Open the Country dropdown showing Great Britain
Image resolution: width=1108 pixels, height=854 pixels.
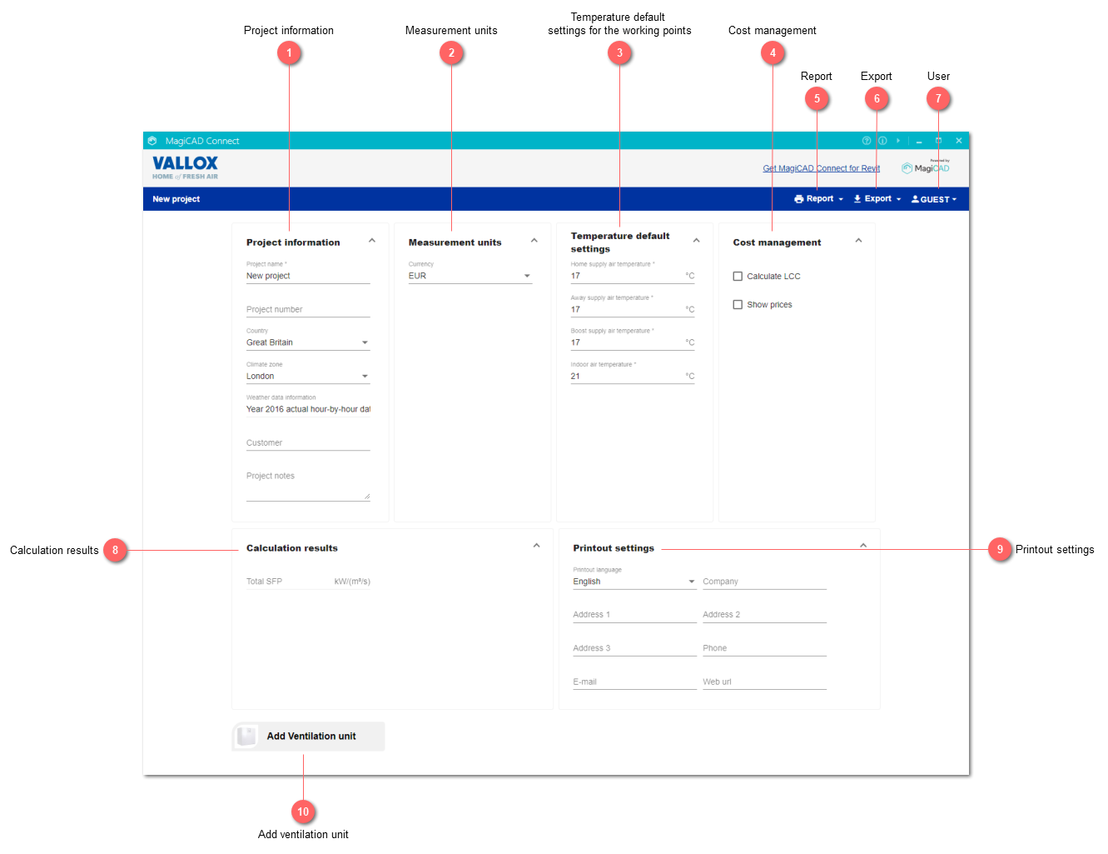[308, 342]
